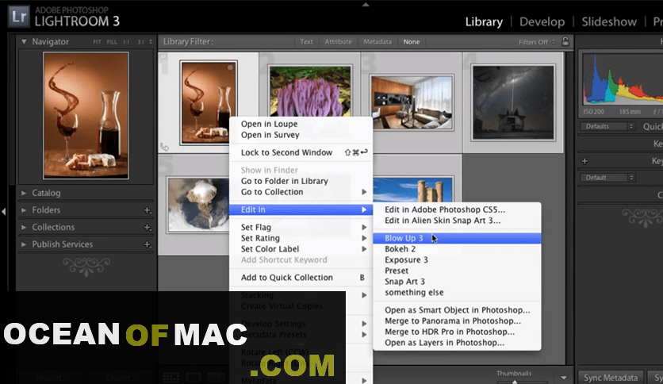This screenshot has width=663, height=384.
Task: Choose Open as Layers in Photoshop
Action: tap(457, 343)
